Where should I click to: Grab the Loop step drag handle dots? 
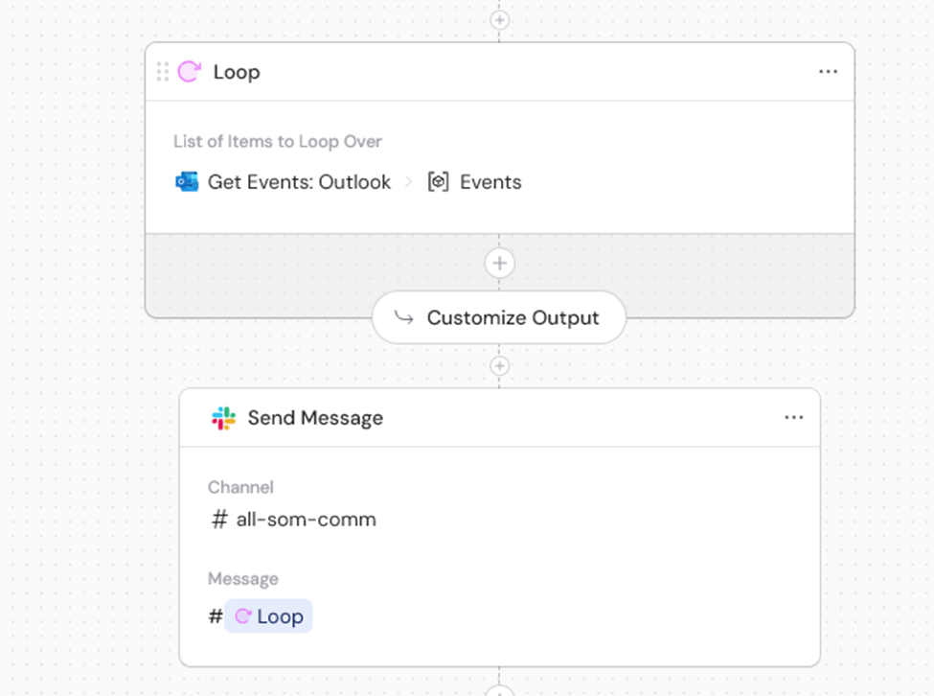(163, 71)
